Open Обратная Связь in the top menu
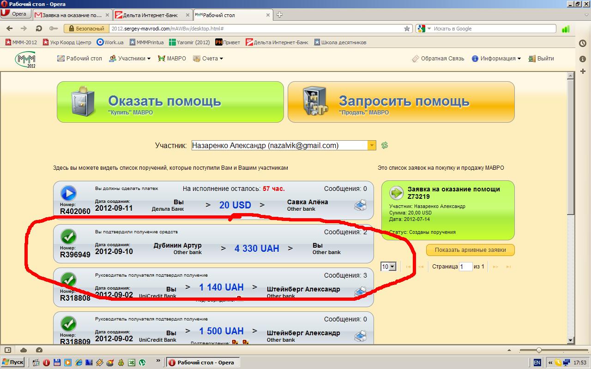Image resolution: width=591 pixels, height=369 pixels. pyautogui.click(x=438, y=59)
